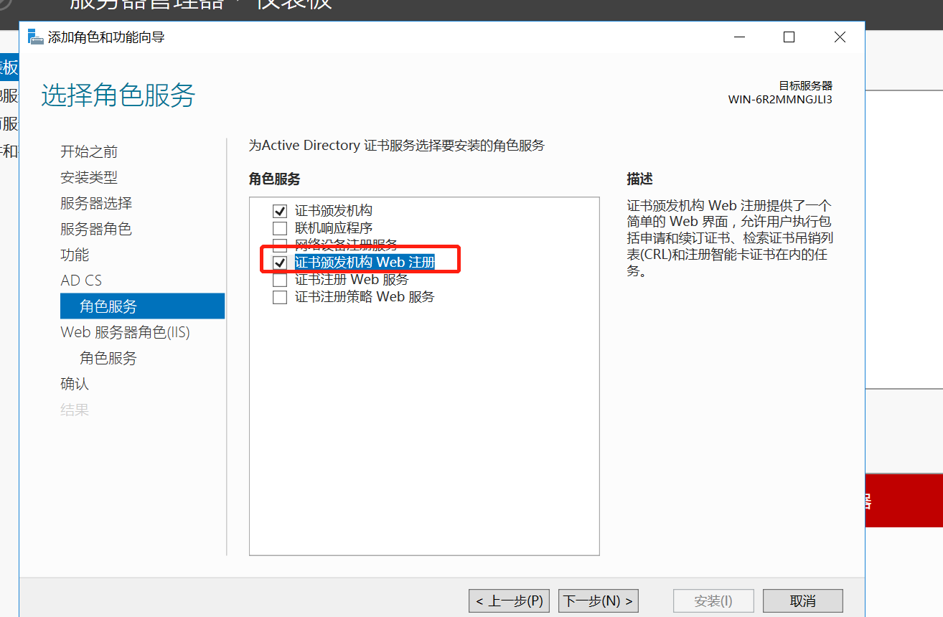Open the 确认 step
943x617 pixels.
click(75, 384)
